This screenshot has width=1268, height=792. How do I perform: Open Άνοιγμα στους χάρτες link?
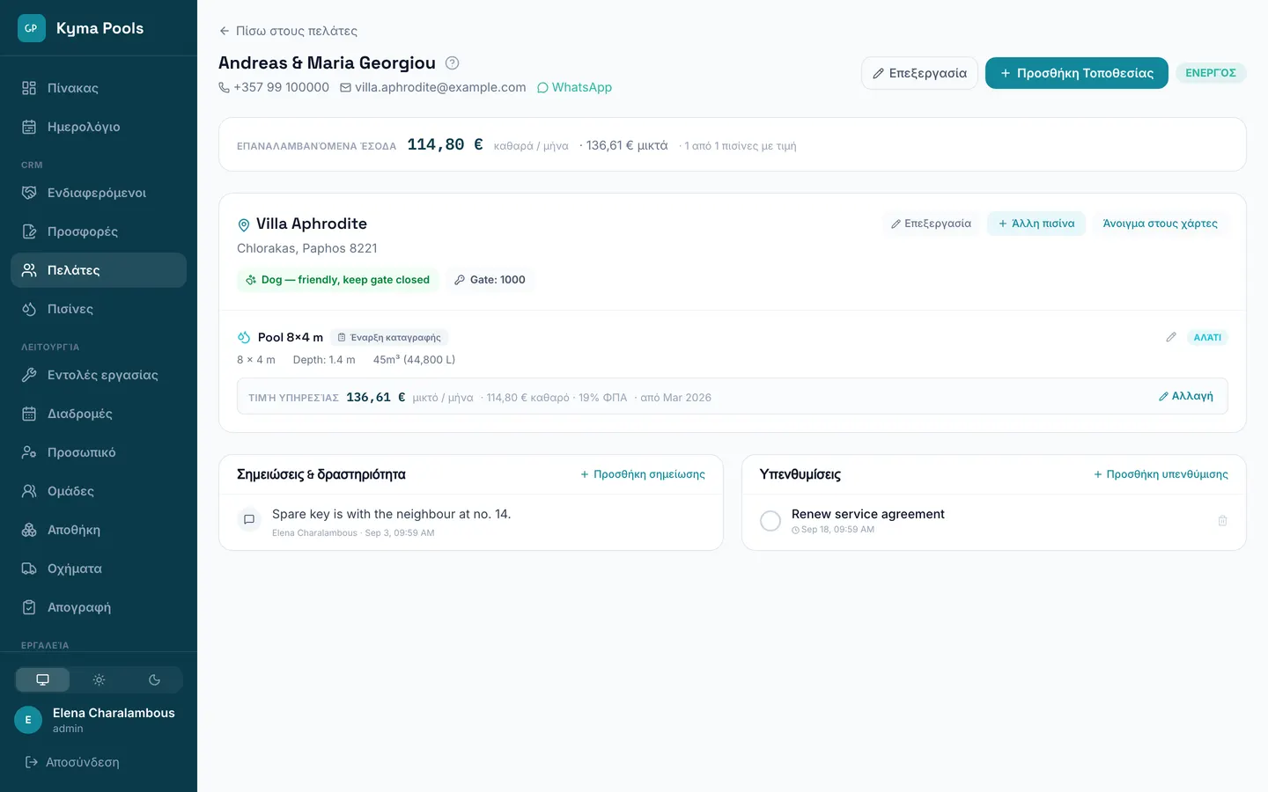tap(1160, 224)
